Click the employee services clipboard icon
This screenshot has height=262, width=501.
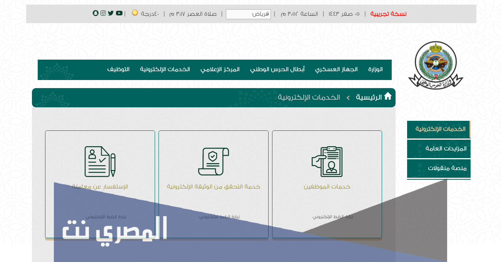327,162
